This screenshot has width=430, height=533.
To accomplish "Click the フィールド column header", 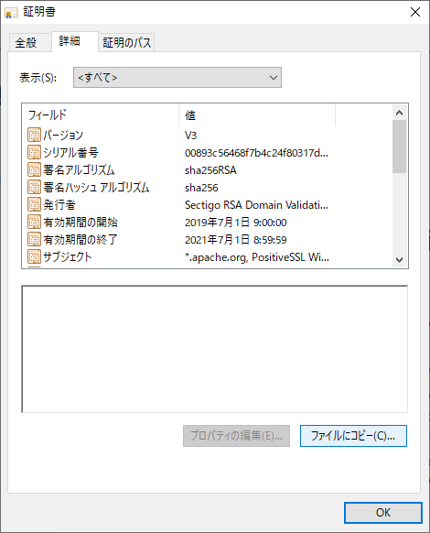I will [x=101, y=115].
